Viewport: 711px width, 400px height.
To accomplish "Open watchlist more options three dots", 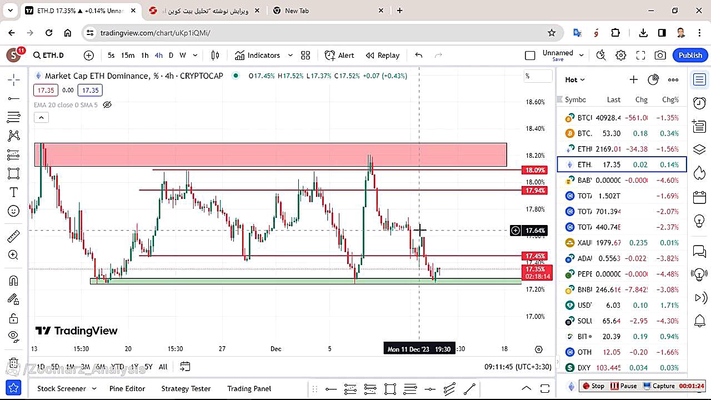I will click(673, 79).
